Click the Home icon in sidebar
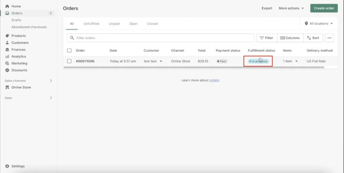Image resolution: width=344 pixels, height=173 pixels. click(x=7, y=6)
